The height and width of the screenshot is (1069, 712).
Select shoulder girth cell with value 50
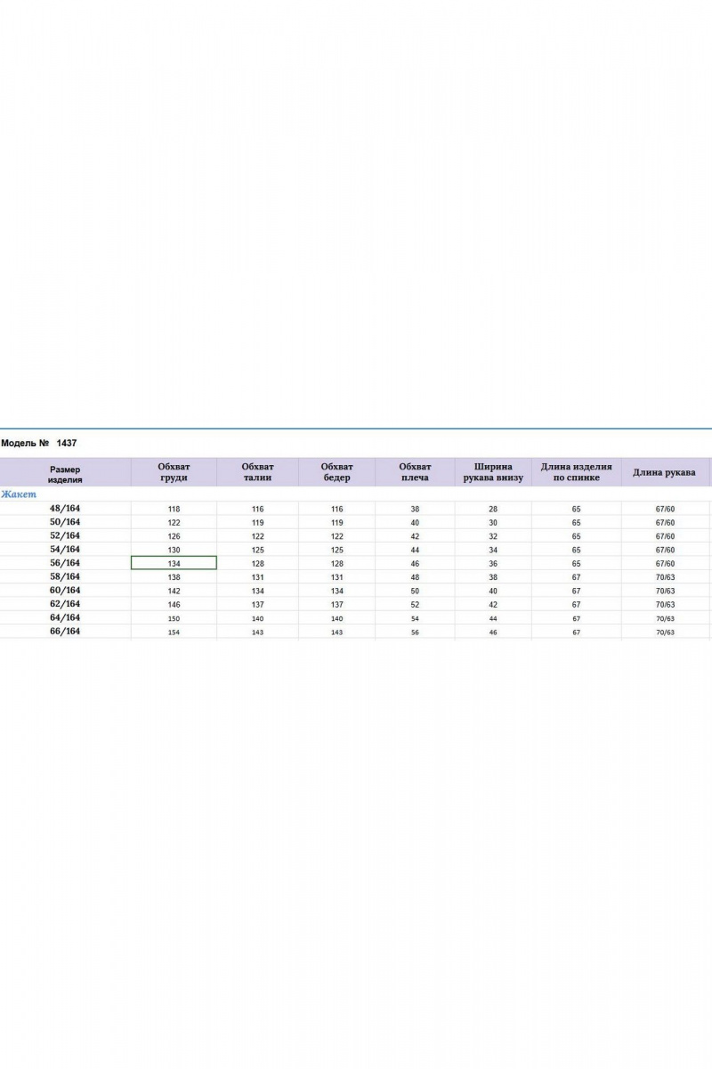coord(415,591)
